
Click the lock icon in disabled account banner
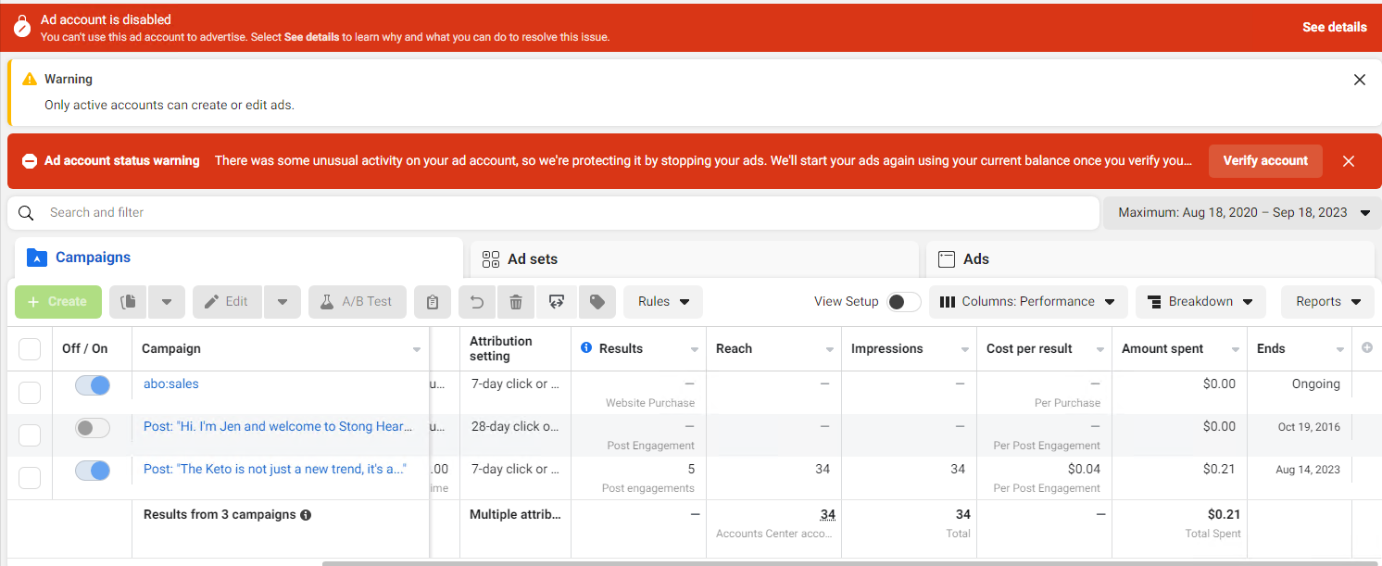[x=22, y=27]
